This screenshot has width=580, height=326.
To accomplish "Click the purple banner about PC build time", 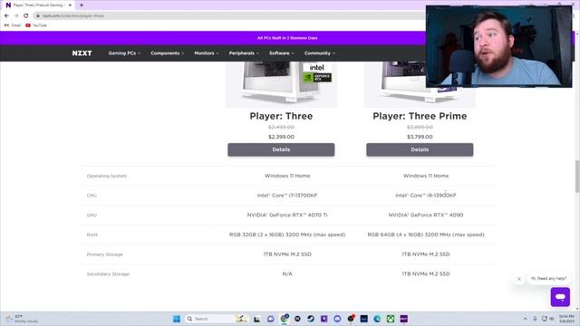I will [287, 38].
